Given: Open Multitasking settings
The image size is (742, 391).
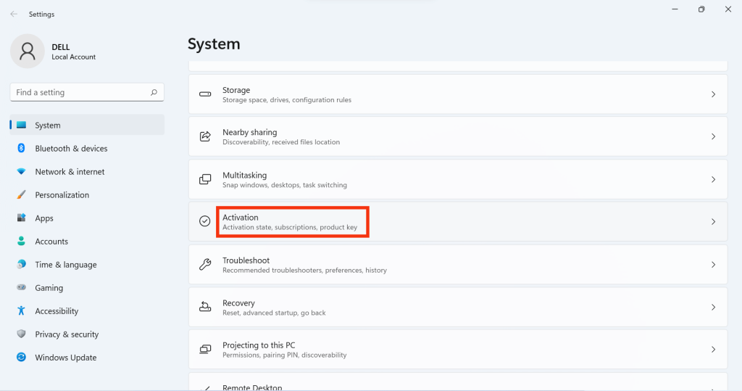Looking at the screenshot, I should (x=458, y=179).
